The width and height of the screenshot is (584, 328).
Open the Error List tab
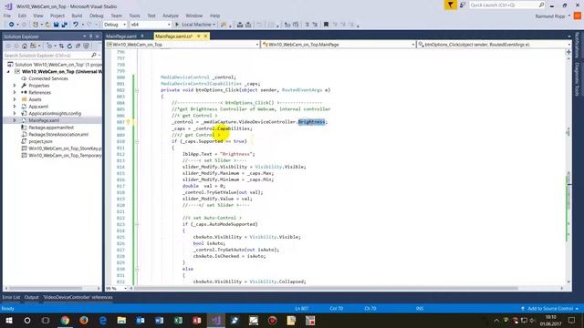[11, 297]
